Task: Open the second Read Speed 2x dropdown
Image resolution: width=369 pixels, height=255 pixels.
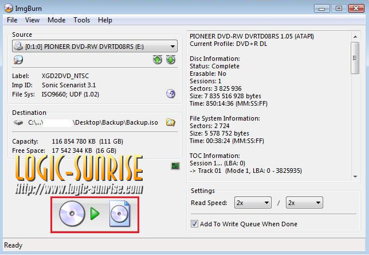Action: (x=304, y=203)
